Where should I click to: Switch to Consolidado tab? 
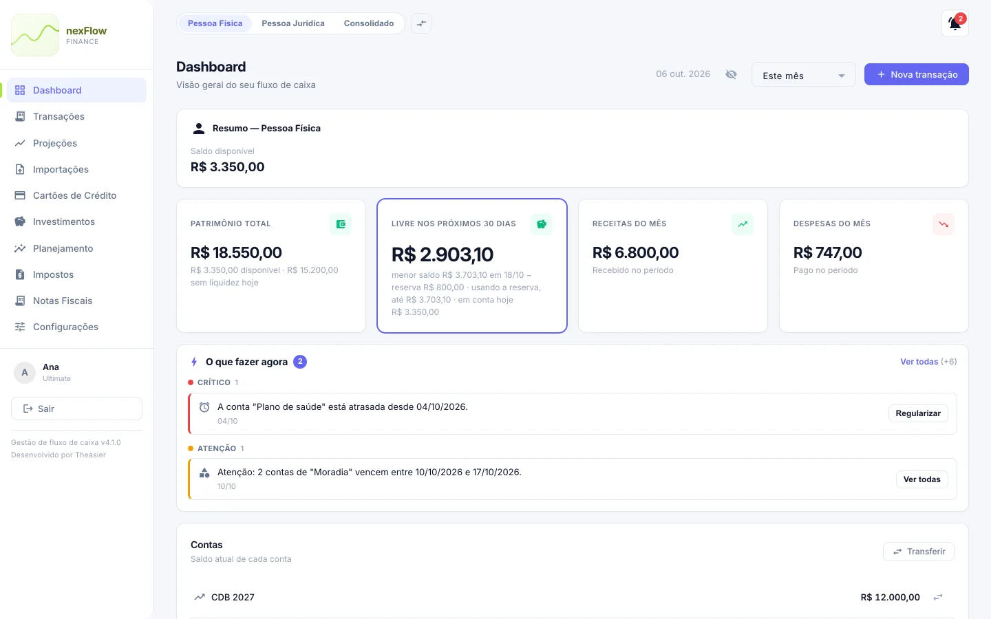pos(369,23)
